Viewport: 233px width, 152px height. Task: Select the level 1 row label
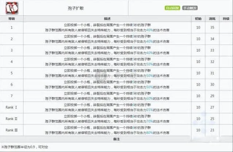11,27
